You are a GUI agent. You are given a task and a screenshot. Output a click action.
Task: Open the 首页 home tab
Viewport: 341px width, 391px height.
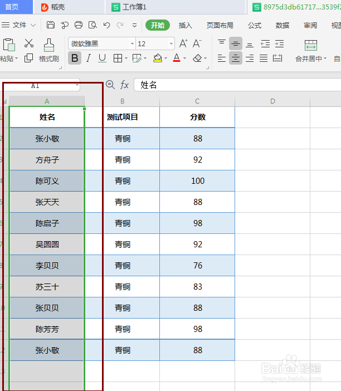click(x=16, y=7)
